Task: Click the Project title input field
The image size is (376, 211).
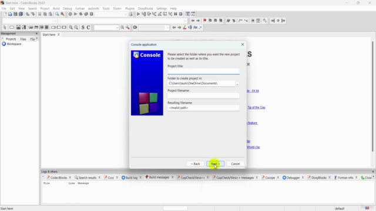Action: [x=203, y=72]
